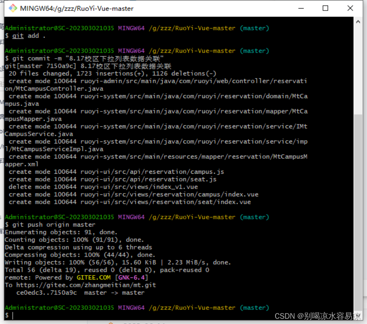Click the 'ruoyi-ui/src/api/reservation/campus.js' line
367x324 pixels.
(x=116, y=172)
